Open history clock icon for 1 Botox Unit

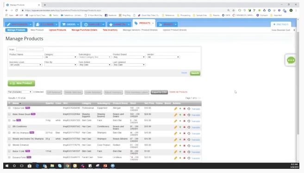[x=189, y=109]
